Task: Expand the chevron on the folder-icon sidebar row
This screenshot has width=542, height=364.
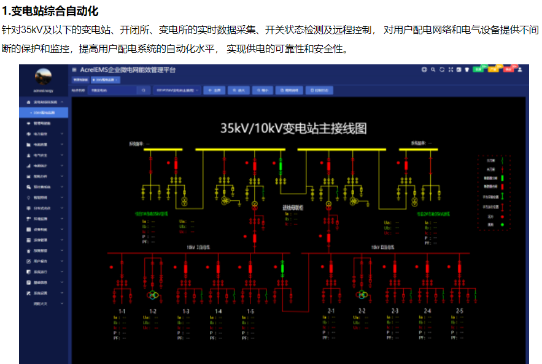Action: tap(62, 145)
